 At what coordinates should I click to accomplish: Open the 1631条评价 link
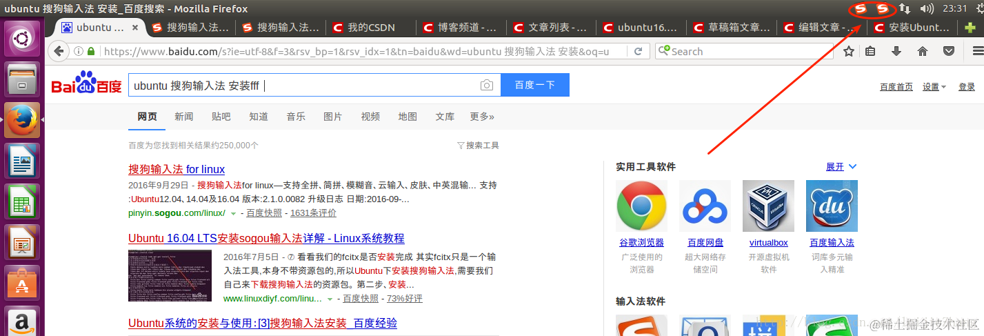[x=314, y=213]
